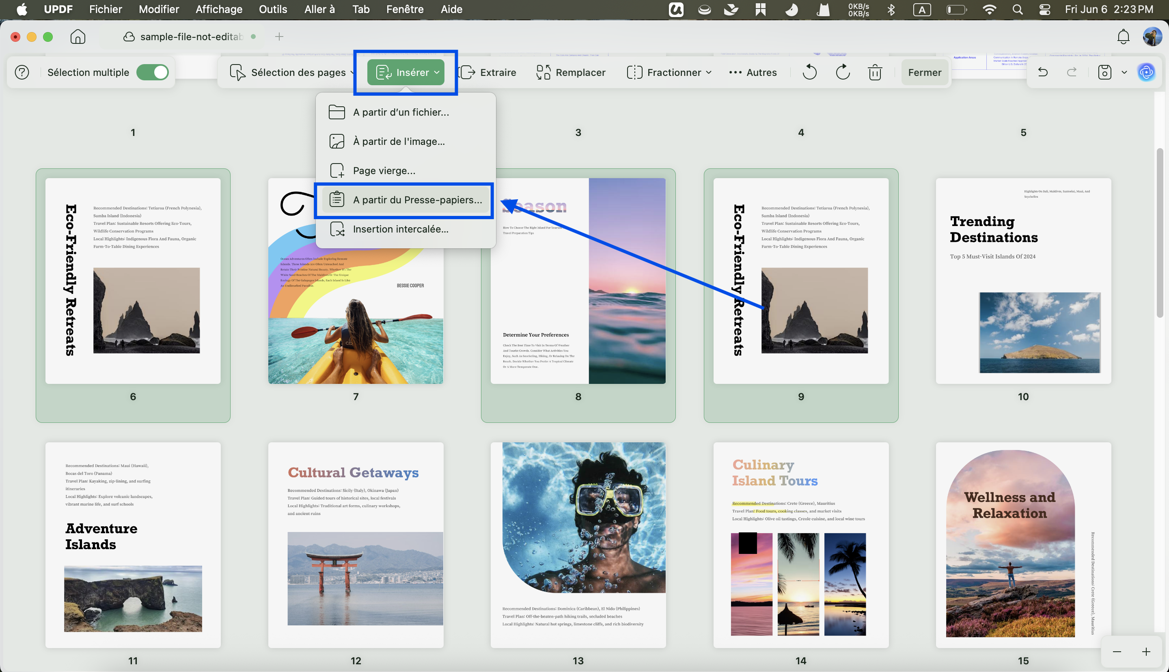Open the Affichage menu

pyautogui.click(x=219, y=9)
